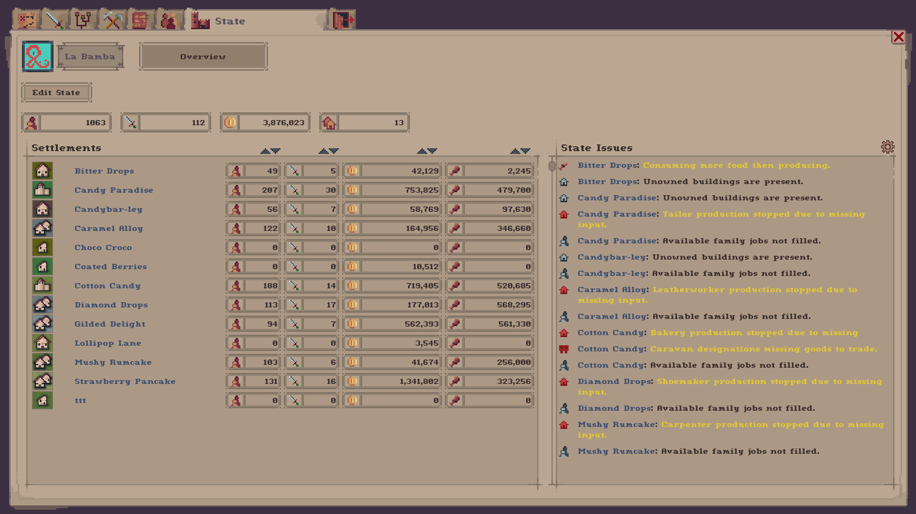Click the La Bamba state name button

[90, 56]
